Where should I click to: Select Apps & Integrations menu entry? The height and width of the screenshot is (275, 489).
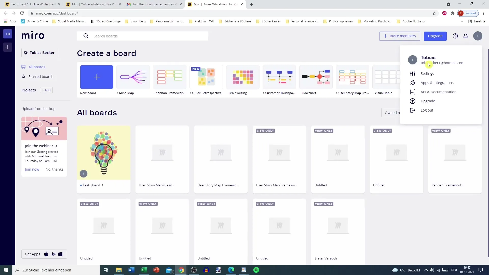[x=437, y=83]
